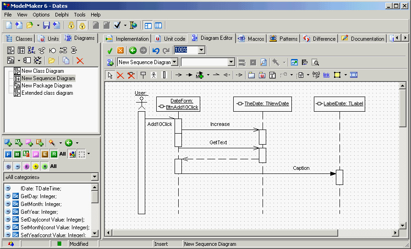
Task: Click the Add Method green M+ icon
Action: click(19, 143)
